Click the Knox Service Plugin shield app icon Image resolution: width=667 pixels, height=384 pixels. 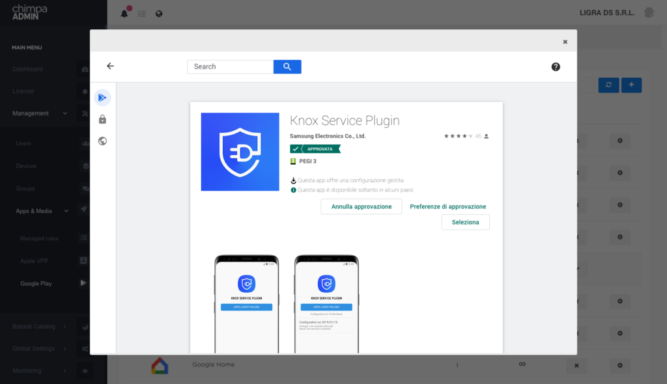(240, 152)
